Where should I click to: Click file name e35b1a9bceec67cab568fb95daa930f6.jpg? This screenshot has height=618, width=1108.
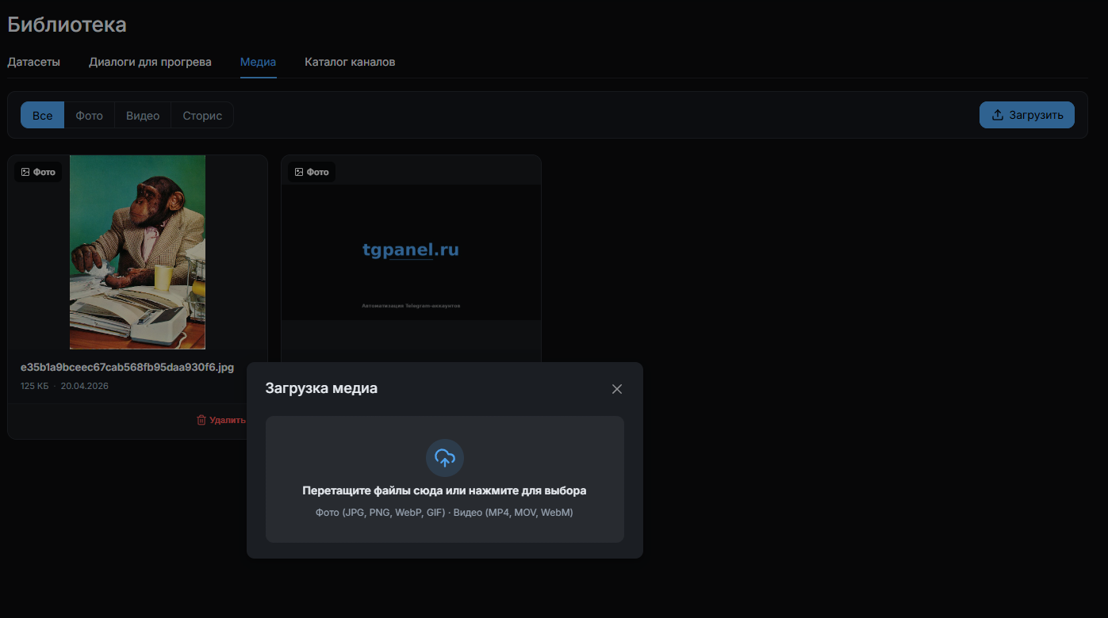click(127, 368)
